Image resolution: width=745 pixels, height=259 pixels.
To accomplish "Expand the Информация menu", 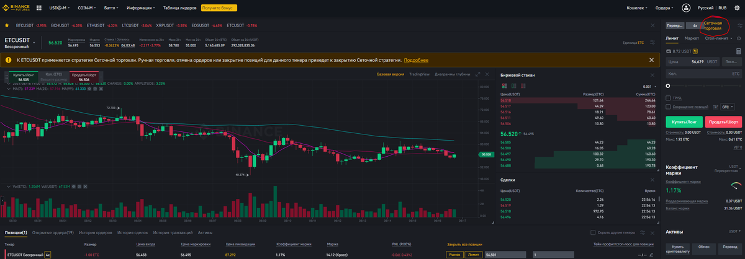I will pos(140,8).
